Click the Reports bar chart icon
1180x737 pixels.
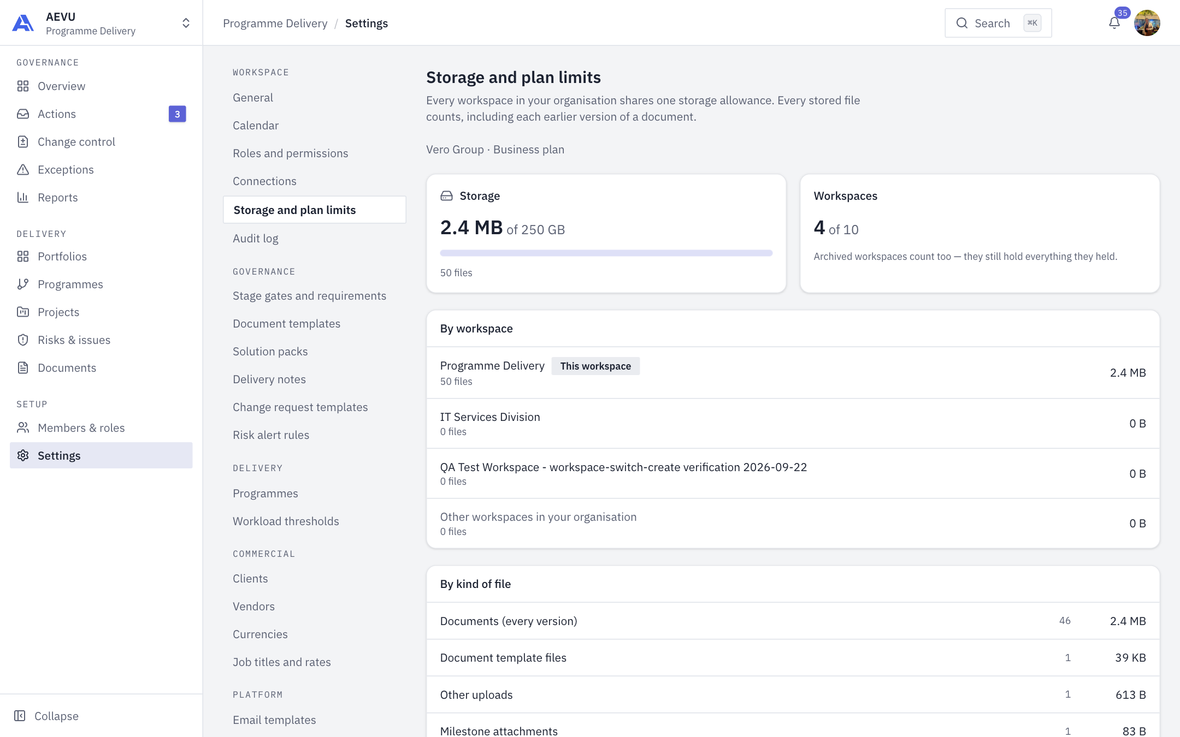(23, 198)
